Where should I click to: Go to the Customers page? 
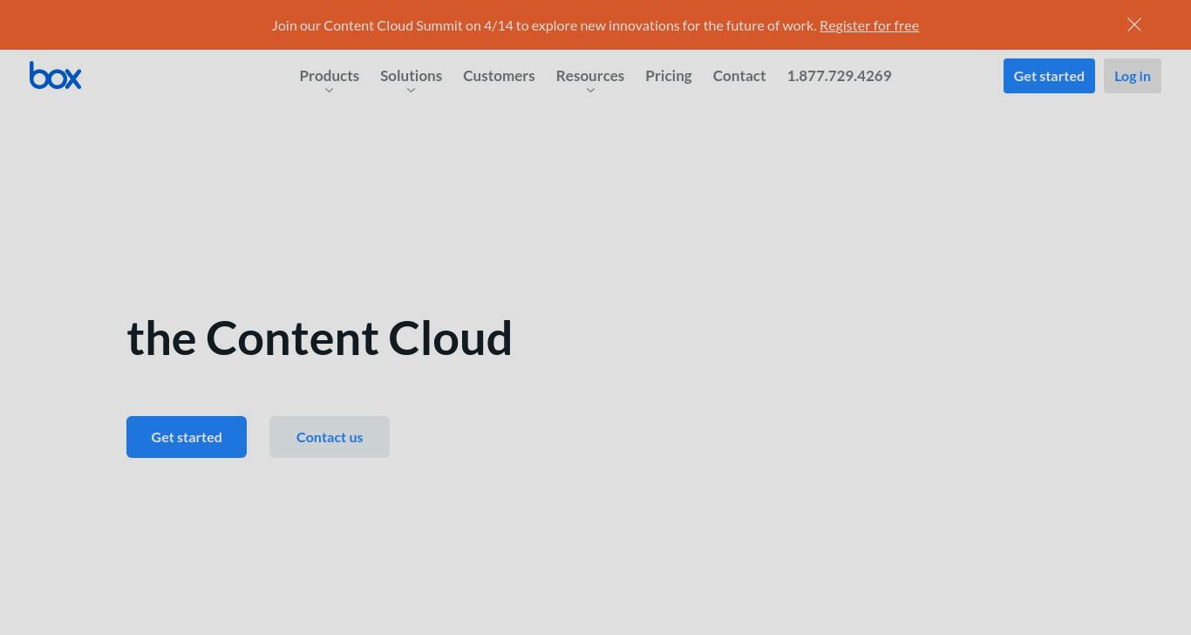(499, 76)
